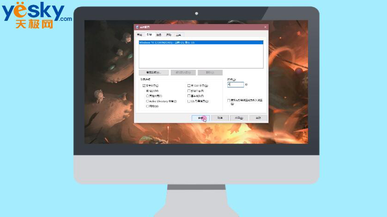Close the System Configuration dialog

point(265,27)
